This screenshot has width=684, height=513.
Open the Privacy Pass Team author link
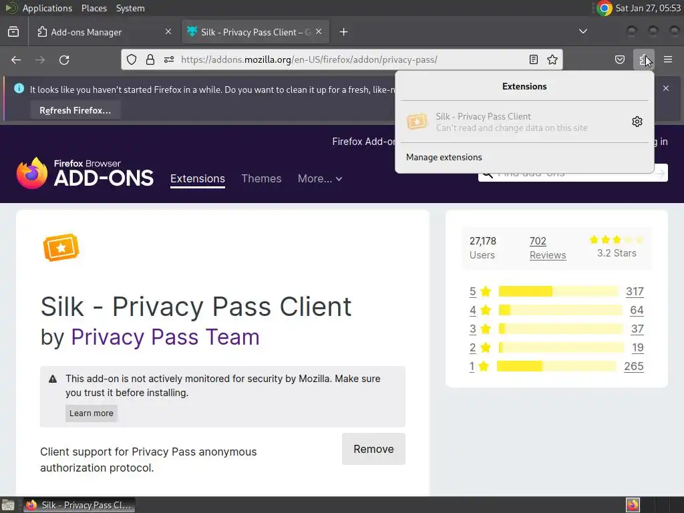[x=165, y=337]
